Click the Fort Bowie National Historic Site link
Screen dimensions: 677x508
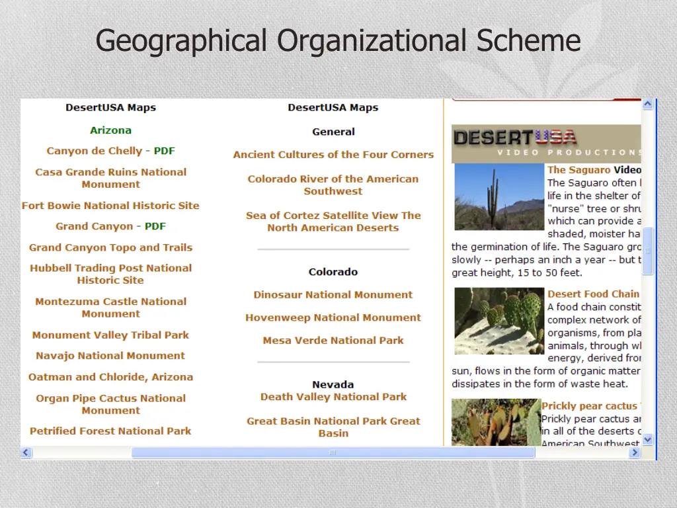(x=110, y=206)
